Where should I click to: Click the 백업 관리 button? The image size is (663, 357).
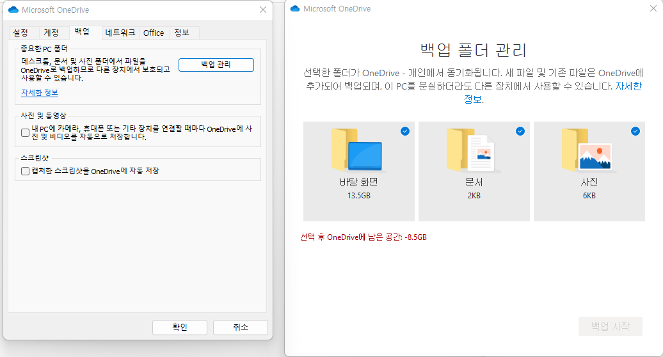coord(216,65)
